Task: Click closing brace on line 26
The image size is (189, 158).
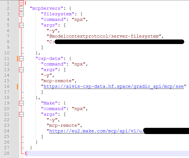Action: click(37, 142)
